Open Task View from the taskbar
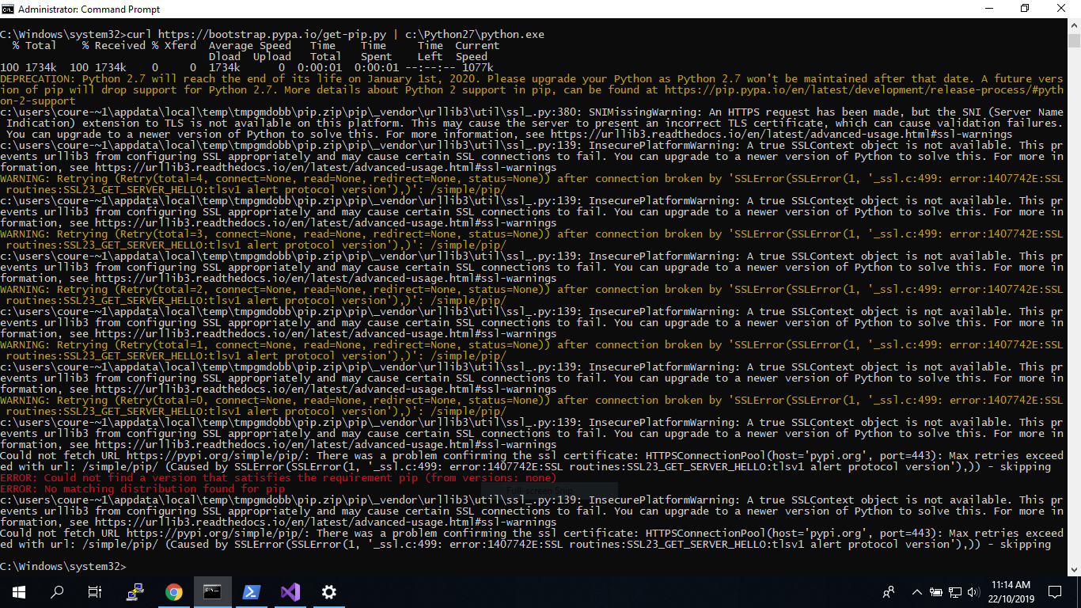This screenshot has height=608, width=1081. point(93,591)
